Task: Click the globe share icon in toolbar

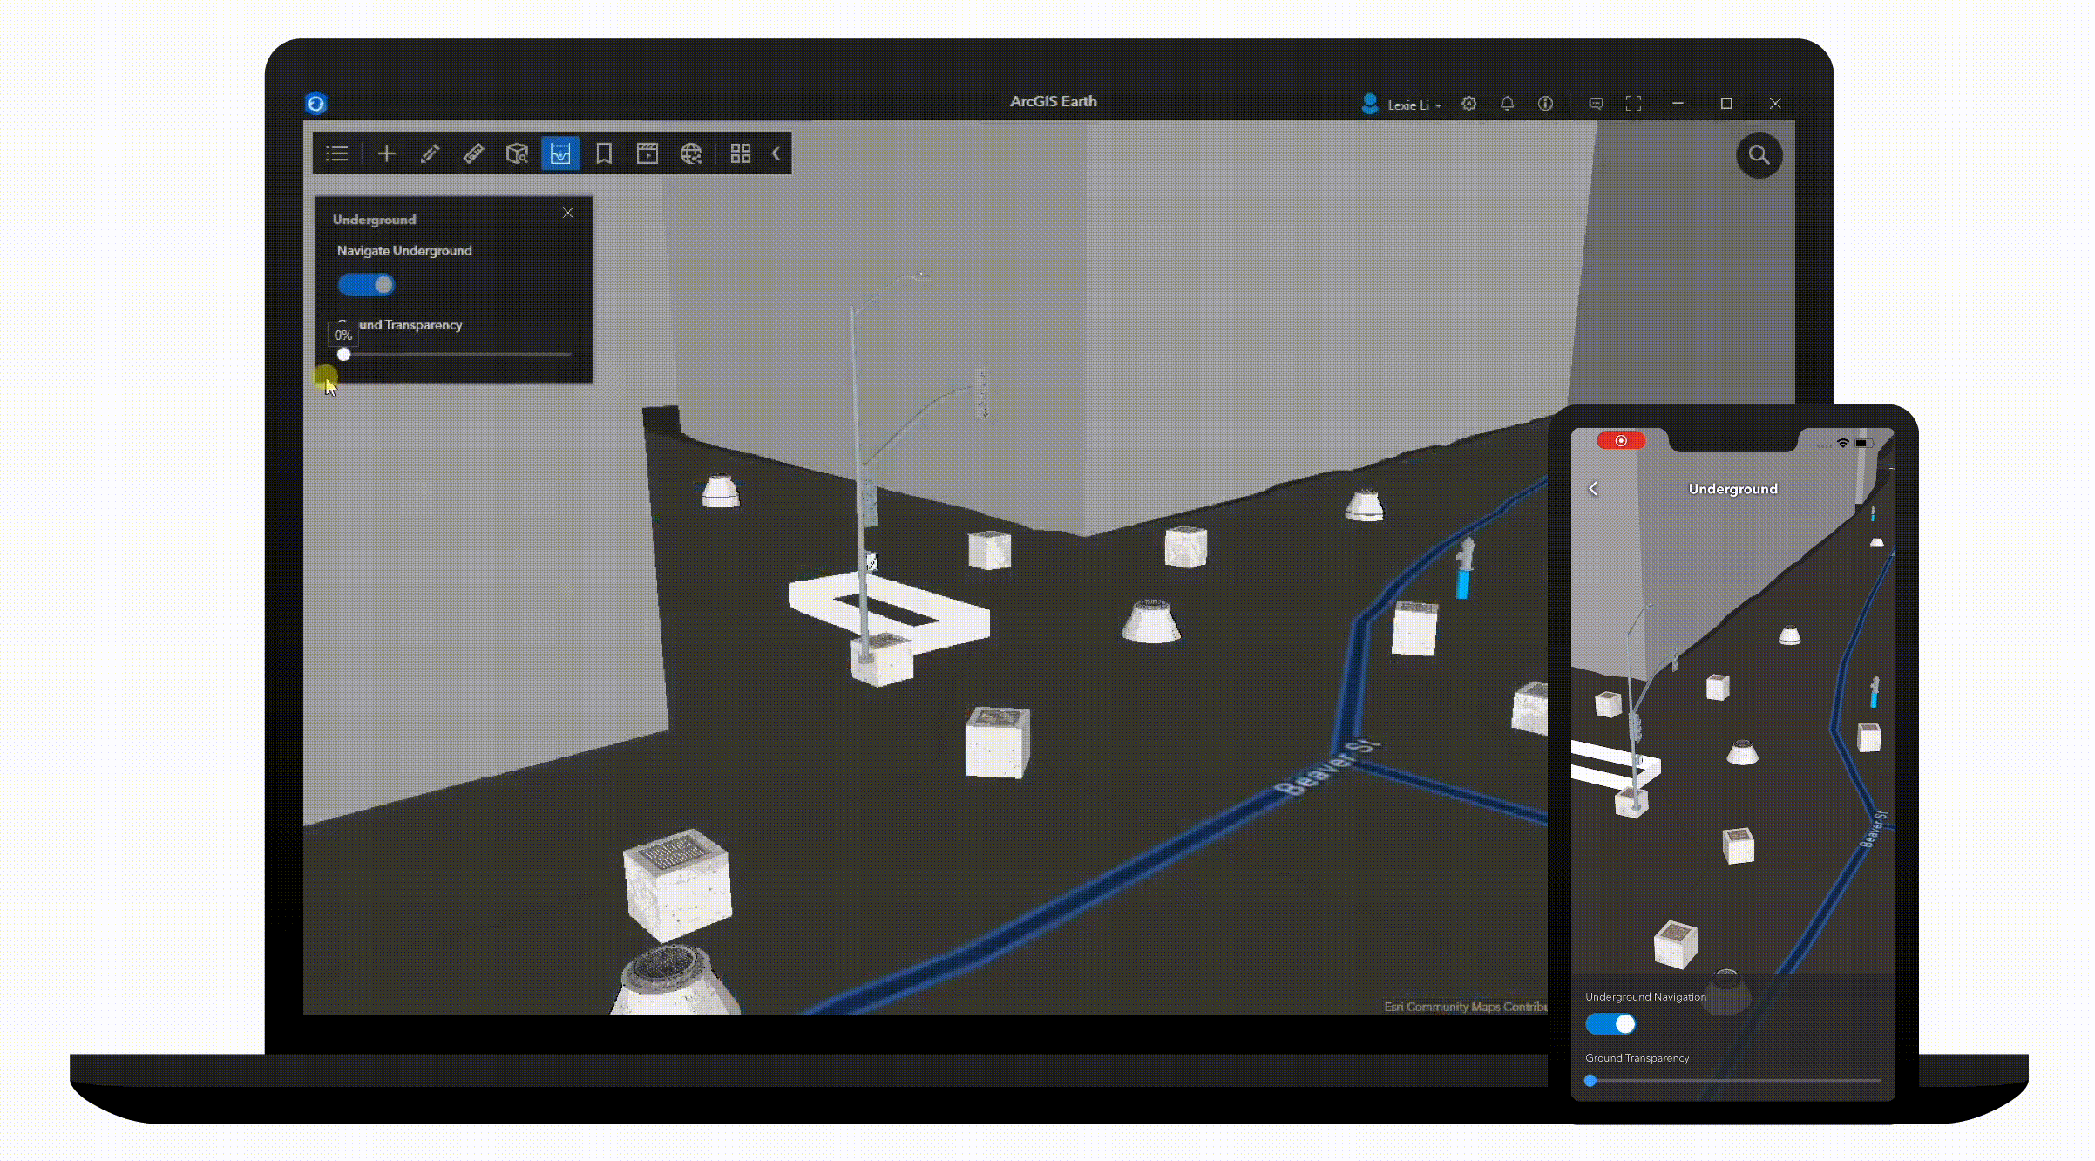Action: click(691, 154)
